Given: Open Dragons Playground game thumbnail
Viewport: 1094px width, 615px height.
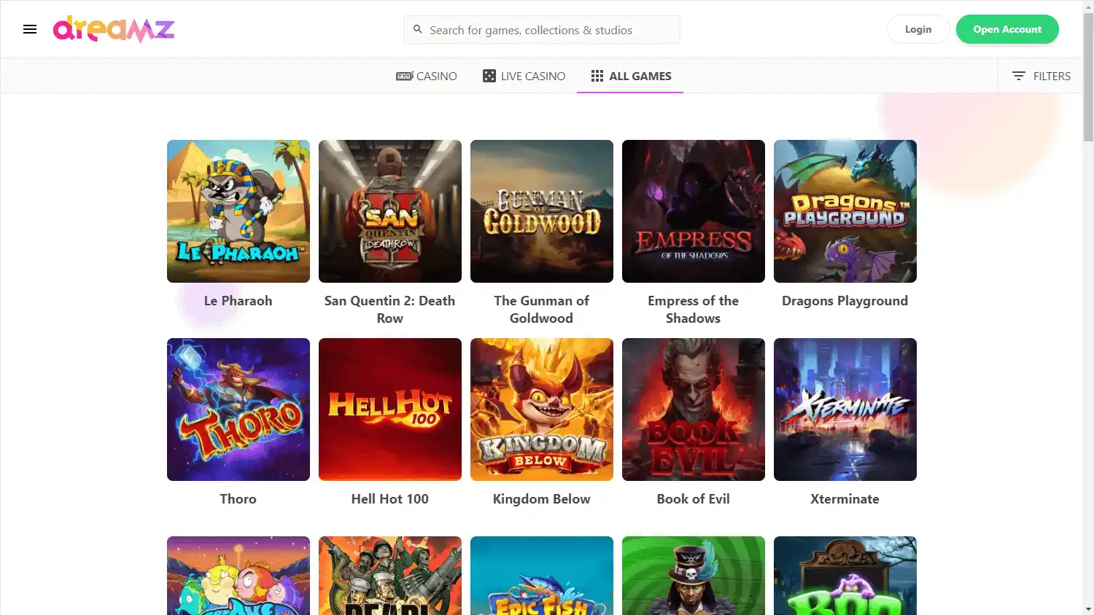Looking at the screenshot, I should coord(845,211).
